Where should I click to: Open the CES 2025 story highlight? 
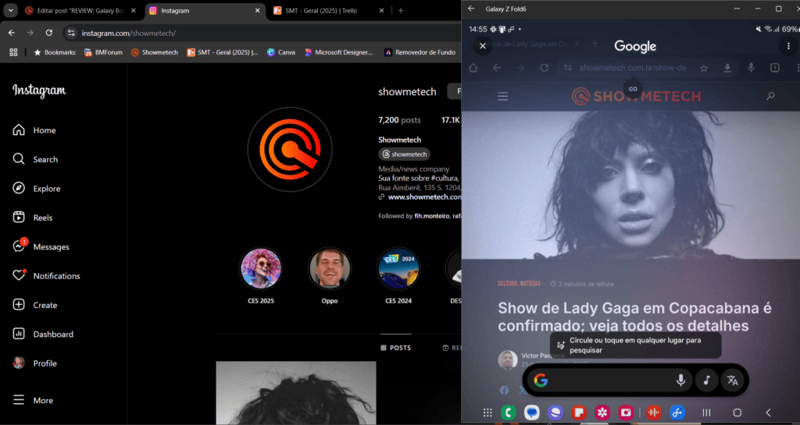coord(260,269)
